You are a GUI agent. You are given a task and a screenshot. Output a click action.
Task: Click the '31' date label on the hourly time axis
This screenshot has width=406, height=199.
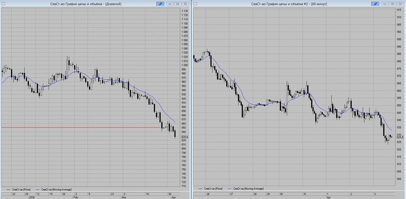point(305,194)
